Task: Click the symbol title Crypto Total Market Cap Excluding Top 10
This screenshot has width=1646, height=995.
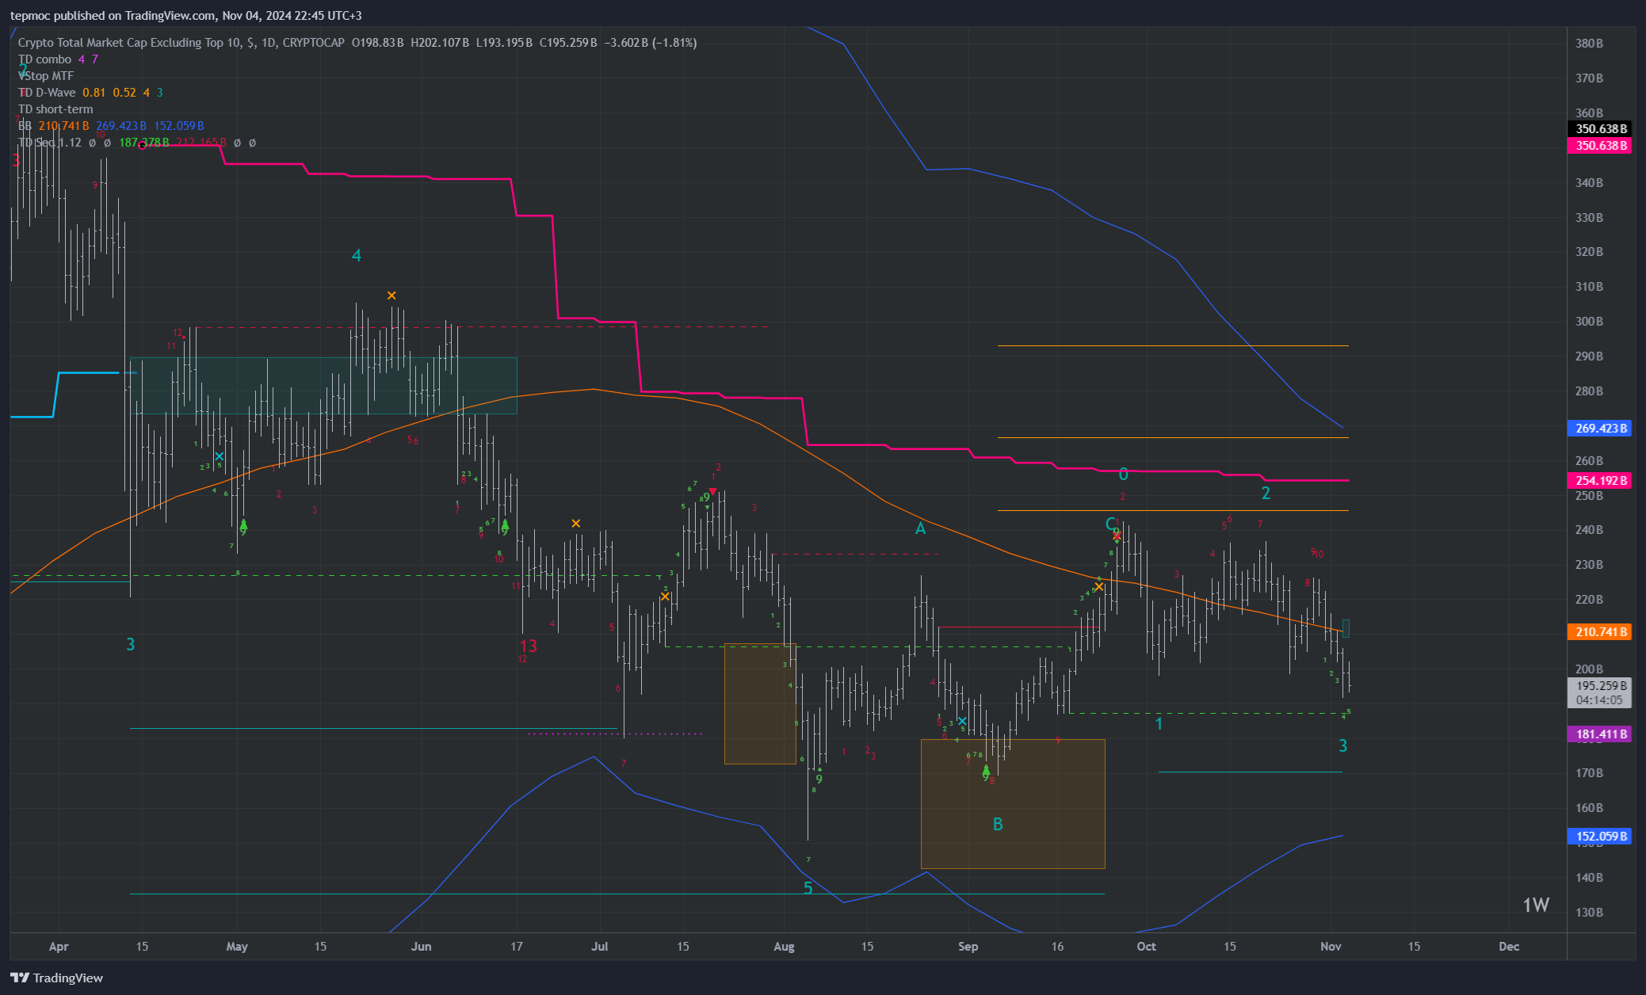Action: (x=132, y=43)
